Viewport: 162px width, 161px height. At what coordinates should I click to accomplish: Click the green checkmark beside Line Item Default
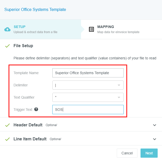point(7,139)
